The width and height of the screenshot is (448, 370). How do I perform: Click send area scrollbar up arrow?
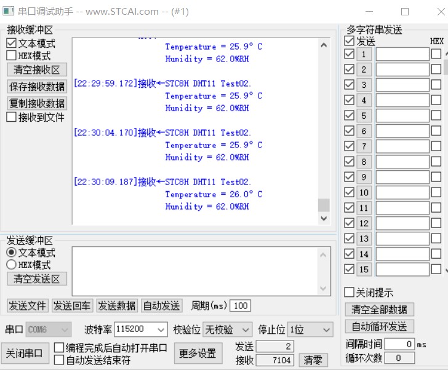[323, 254]
